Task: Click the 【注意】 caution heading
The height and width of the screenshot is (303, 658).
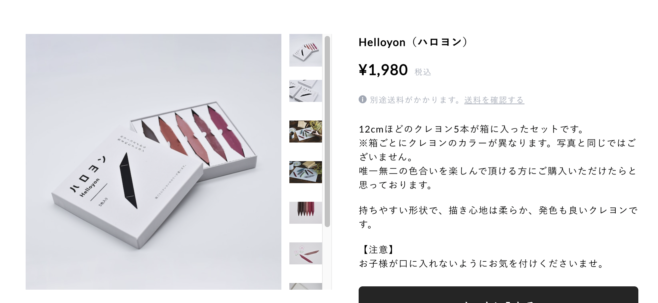Action: 378,249
